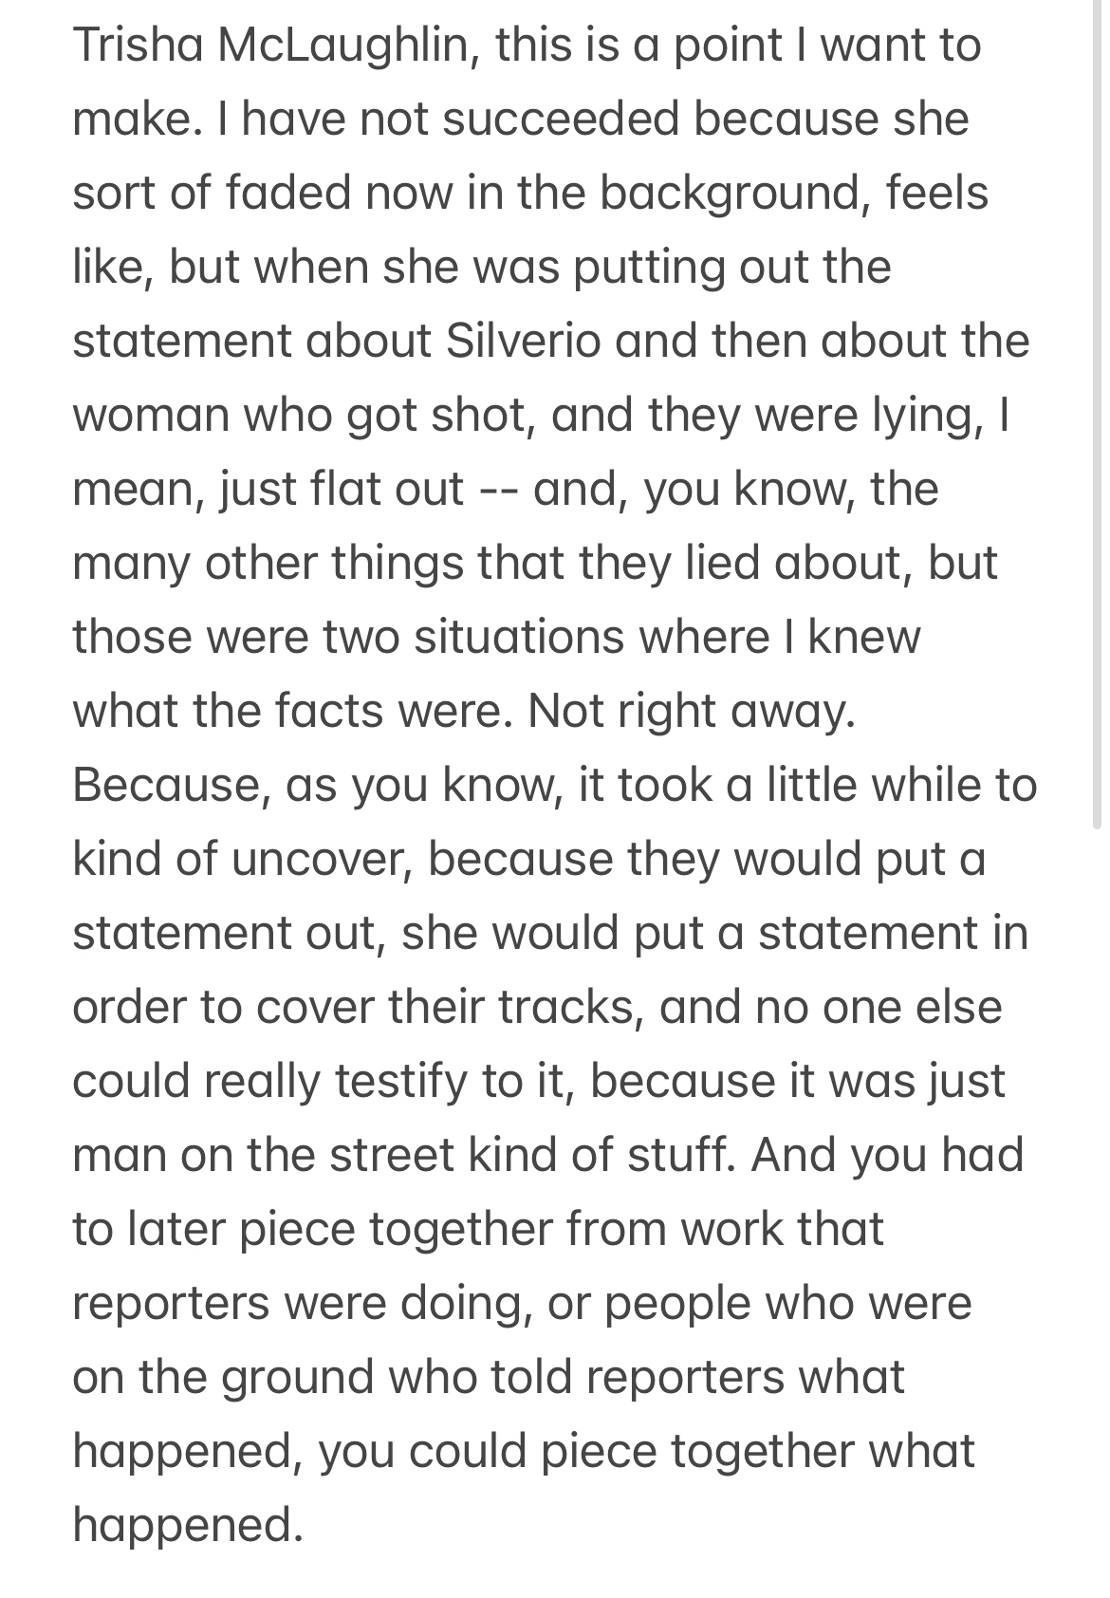Screen dimensions: 1110x1598
Task: Click the word "lying"
Action: pyautogui.click(x=926, y=415)
